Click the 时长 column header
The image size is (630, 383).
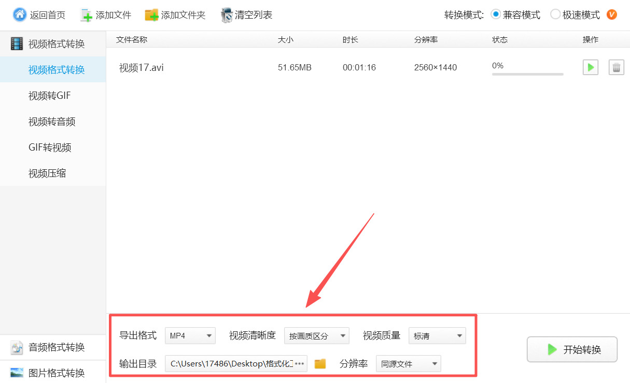(351, 40)
